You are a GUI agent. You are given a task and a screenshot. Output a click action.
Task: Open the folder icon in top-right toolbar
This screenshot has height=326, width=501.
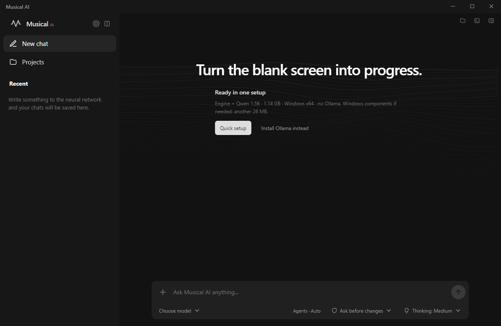463,20
